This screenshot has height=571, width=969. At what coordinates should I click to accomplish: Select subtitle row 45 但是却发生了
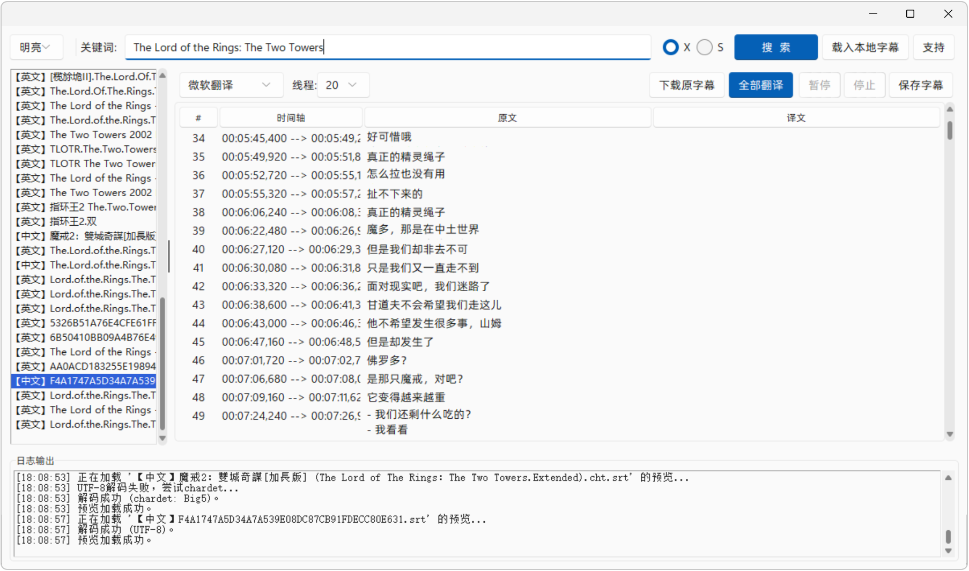click(559, 342)
